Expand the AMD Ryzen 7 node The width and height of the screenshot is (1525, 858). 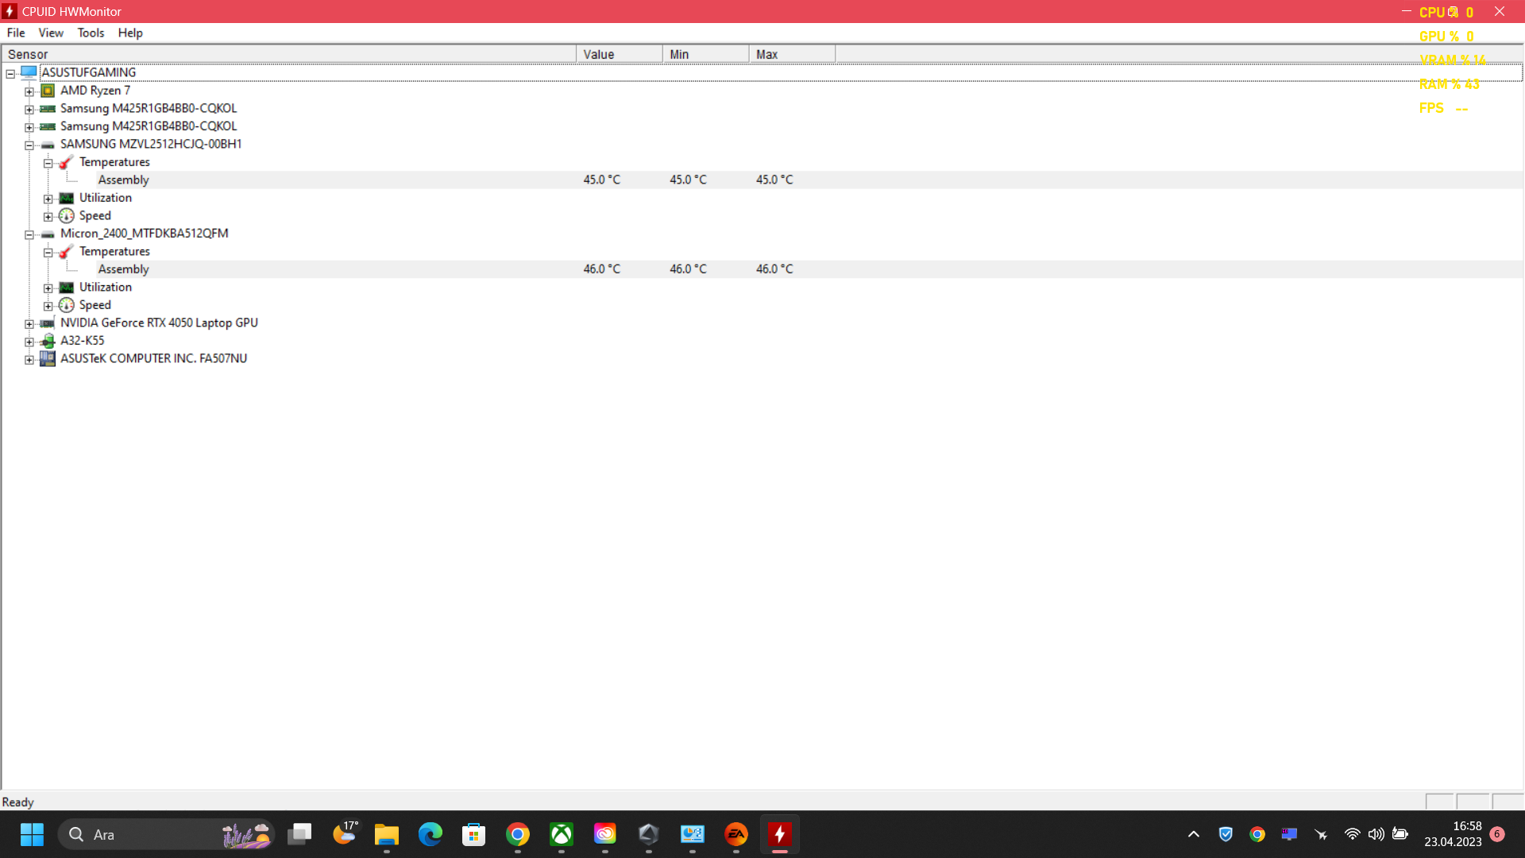coord(29,91)
